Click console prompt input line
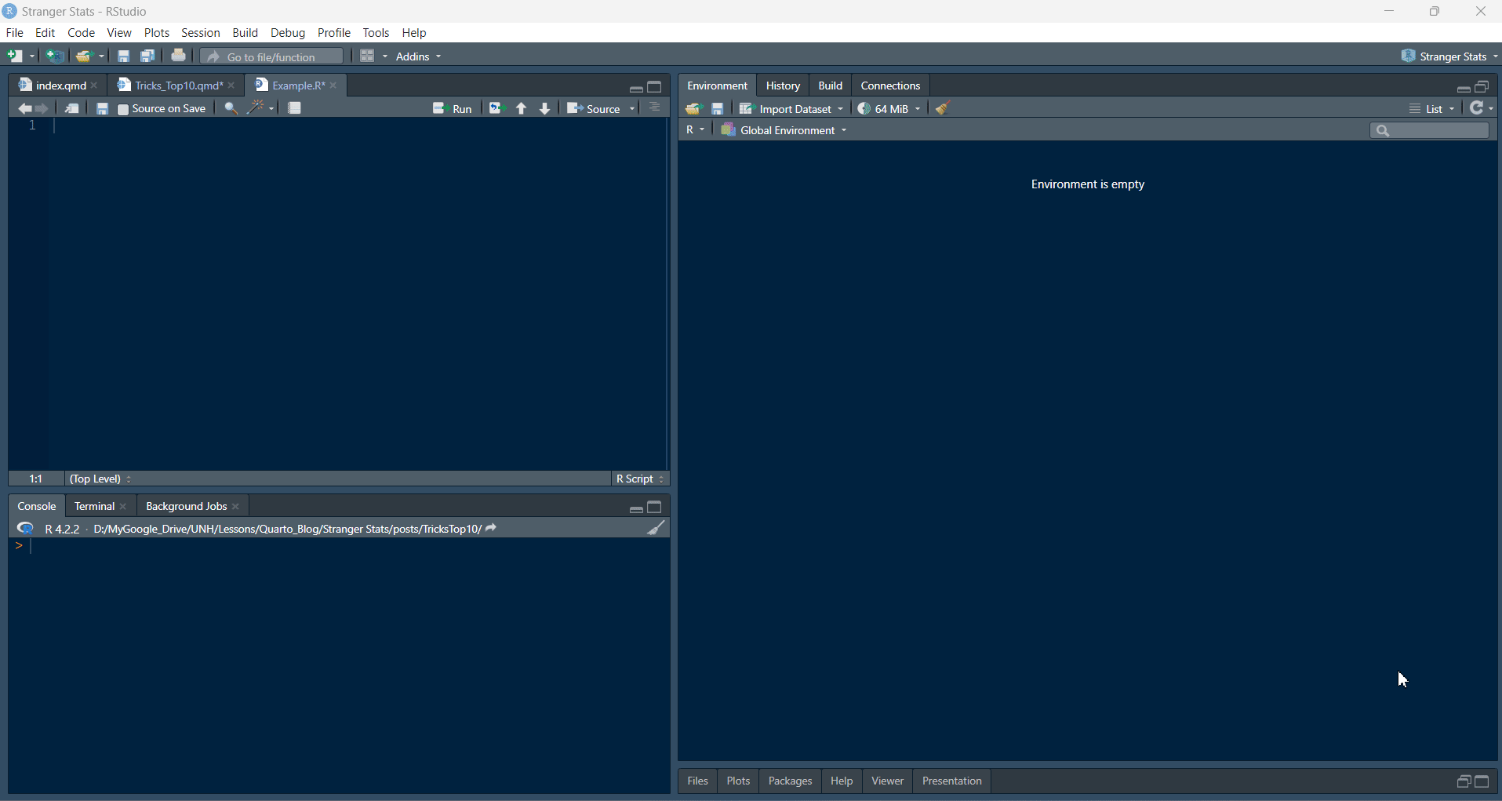1502x801 pixels. point(345,546)
